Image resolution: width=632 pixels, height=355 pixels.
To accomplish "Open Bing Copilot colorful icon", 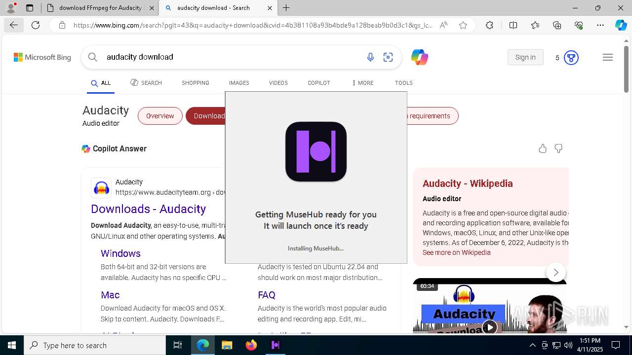I will click(x=419, y=57).
